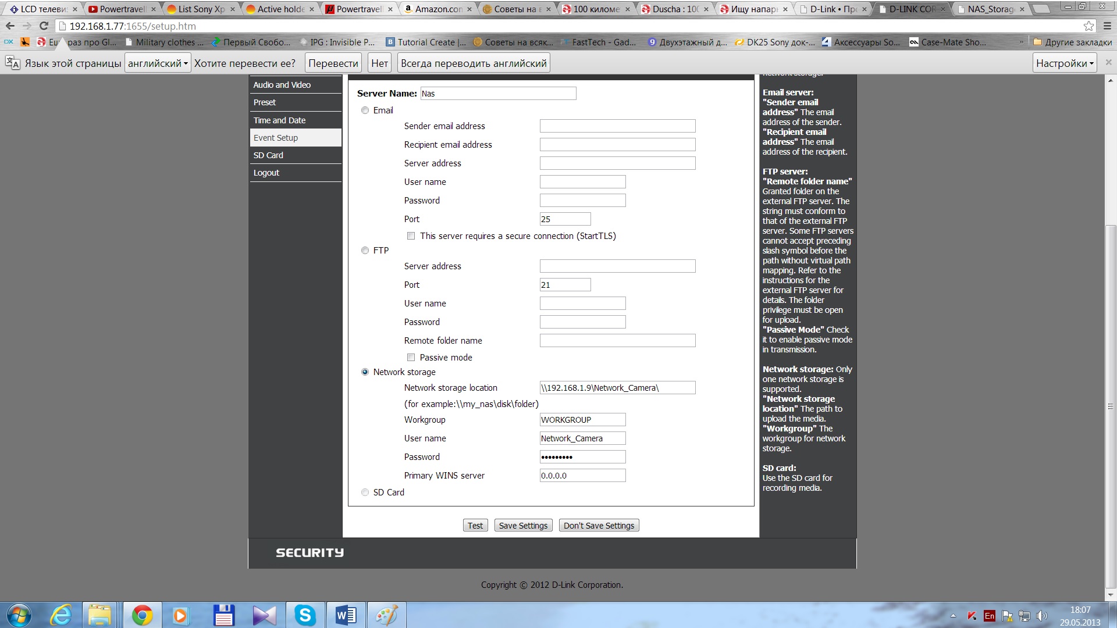Click the volume speaker tray icon
Image resolution: width=1117 pixels, height=628 pixels.
tap(1041, 615)
